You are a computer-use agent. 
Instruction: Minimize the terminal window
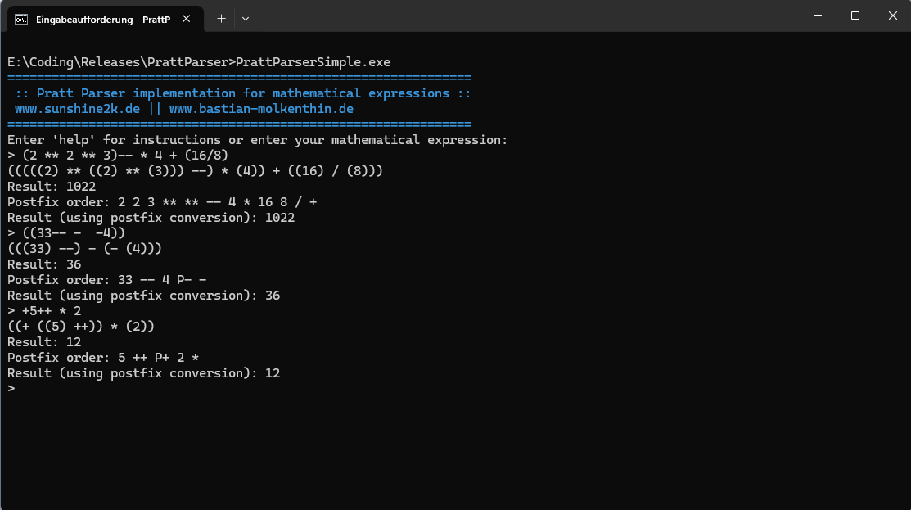tap(818, 16)
